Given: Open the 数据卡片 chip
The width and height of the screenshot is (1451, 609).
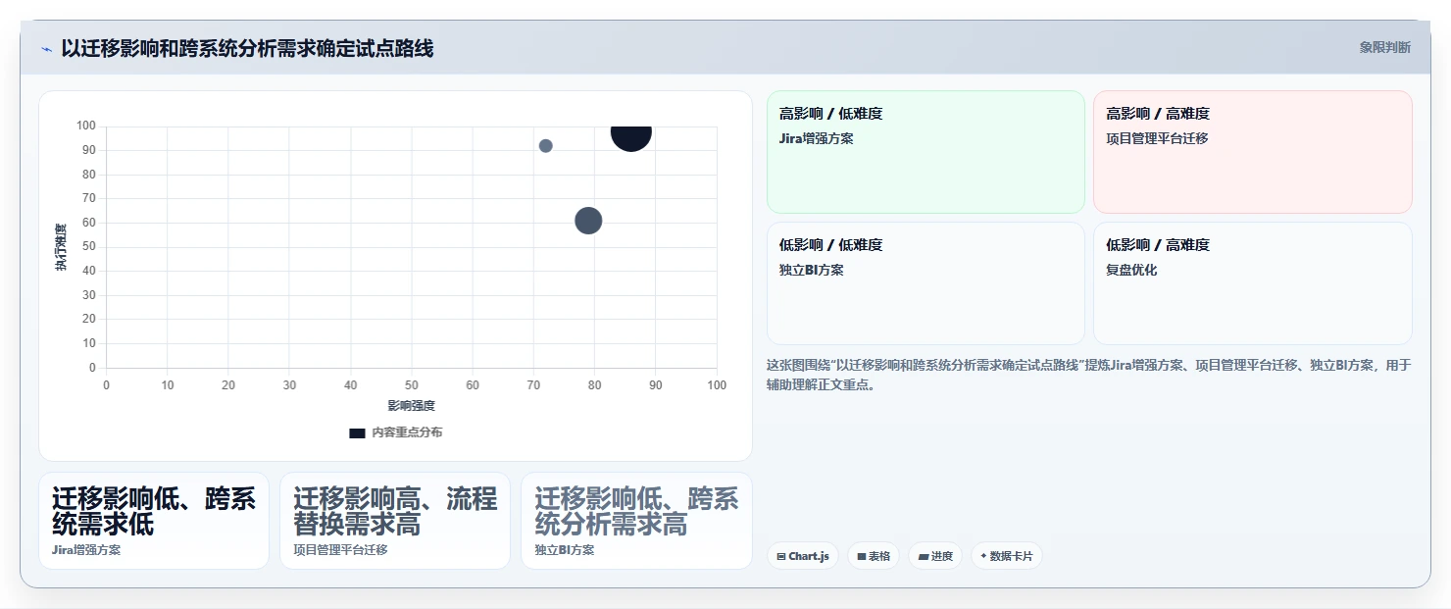Looking at the screenshot, I should pos(1006,556).
